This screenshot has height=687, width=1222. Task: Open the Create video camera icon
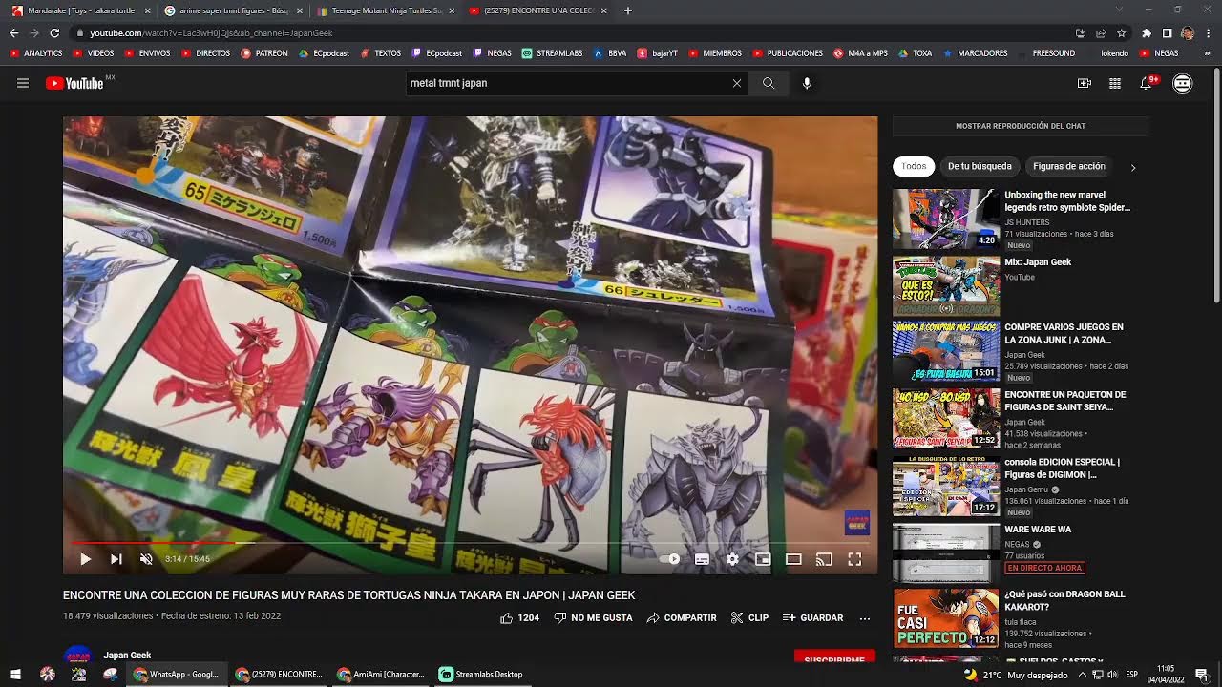(1085, 84)
